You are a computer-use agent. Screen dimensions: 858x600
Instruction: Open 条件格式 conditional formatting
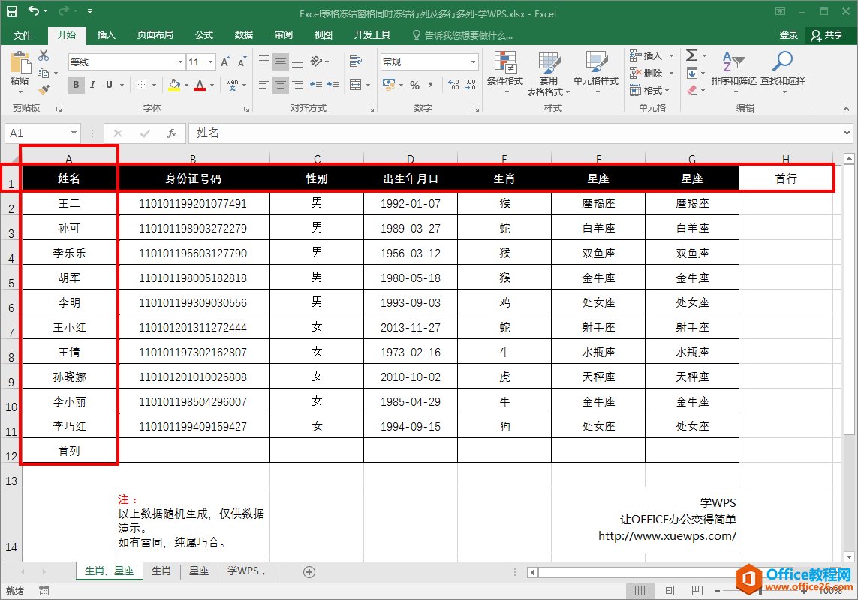point(504,71)
